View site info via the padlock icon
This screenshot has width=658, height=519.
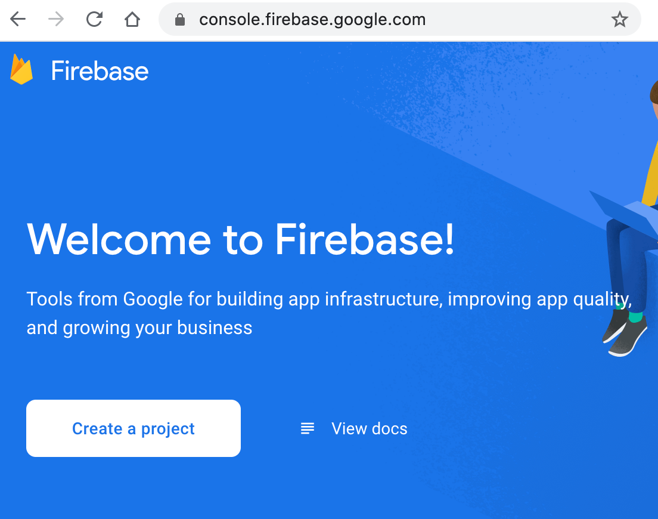click(180, 19)
